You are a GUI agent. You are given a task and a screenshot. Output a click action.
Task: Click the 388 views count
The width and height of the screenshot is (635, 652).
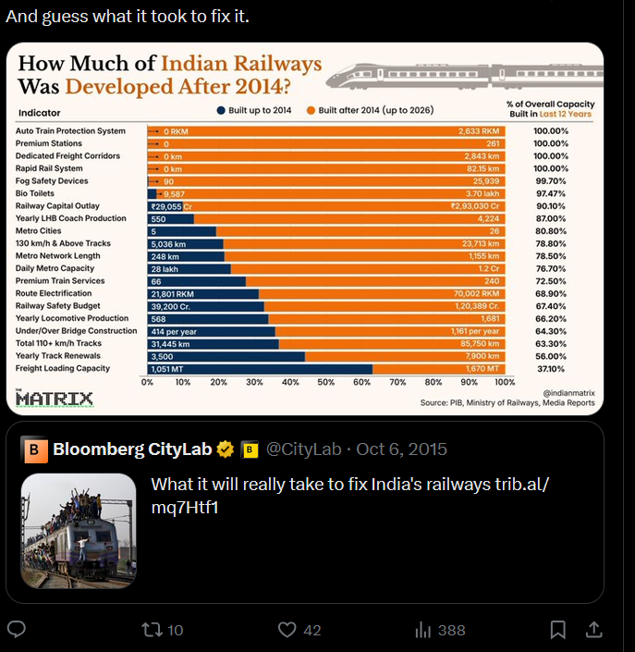452,631
